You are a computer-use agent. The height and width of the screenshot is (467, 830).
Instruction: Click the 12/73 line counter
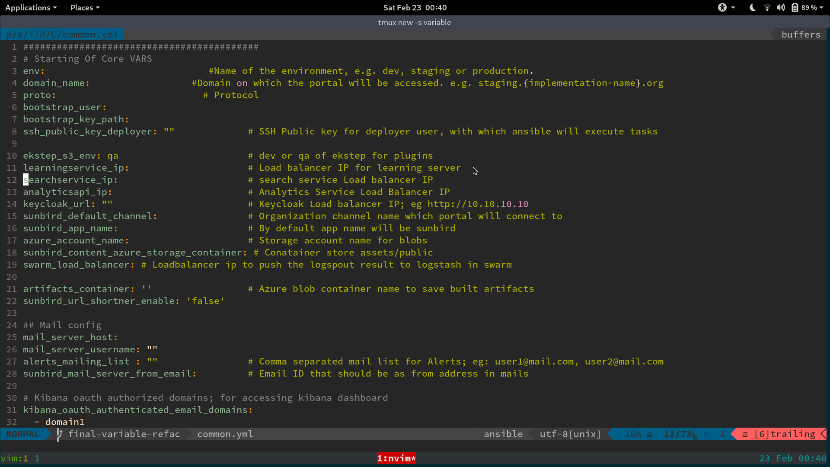(677, 434)
